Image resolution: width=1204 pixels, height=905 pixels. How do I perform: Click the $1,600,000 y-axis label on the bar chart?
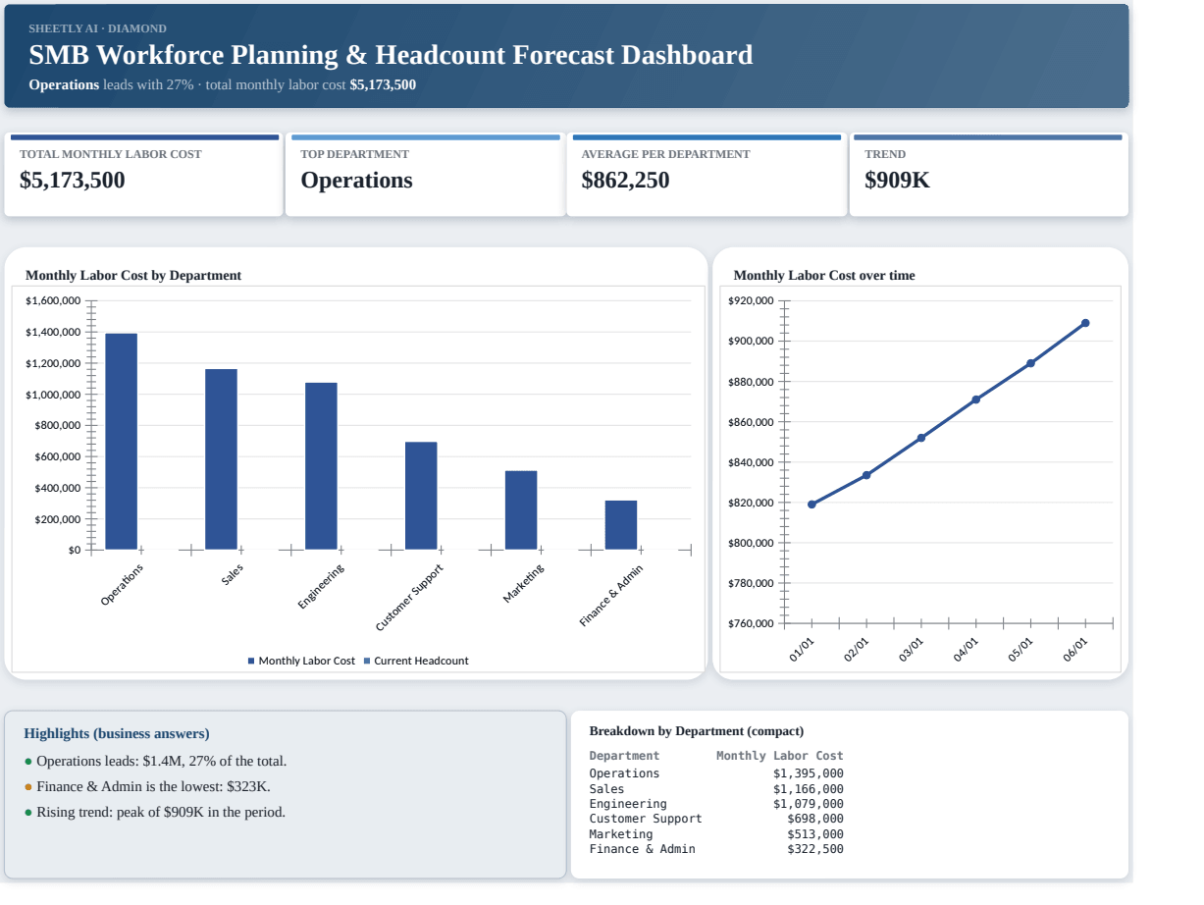[x=53, y=300]
